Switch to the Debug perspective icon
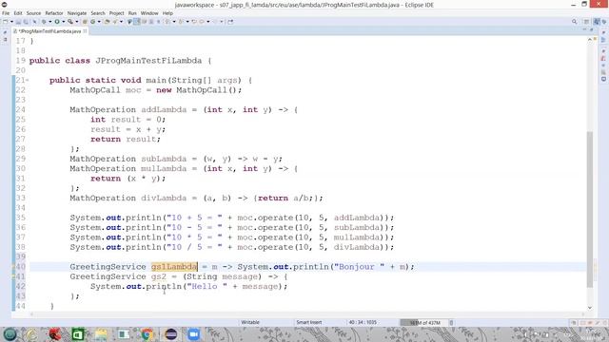The height and width of the screenshot is (342, 609). pyautogui.click(x=604, y=22)
